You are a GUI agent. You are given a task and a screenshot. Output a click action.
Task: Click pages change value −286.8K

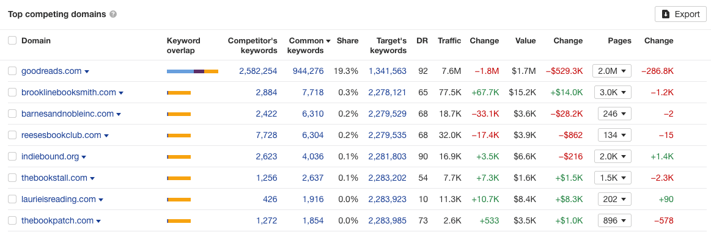click(657, 71)
